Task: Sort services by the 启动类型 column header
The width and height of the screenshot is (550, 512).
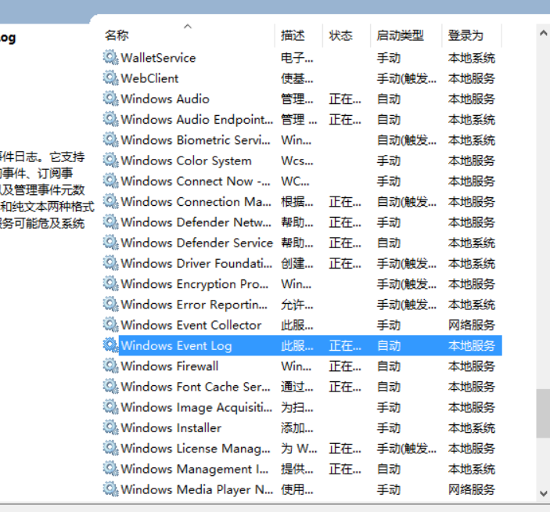Action: (401, 35)
